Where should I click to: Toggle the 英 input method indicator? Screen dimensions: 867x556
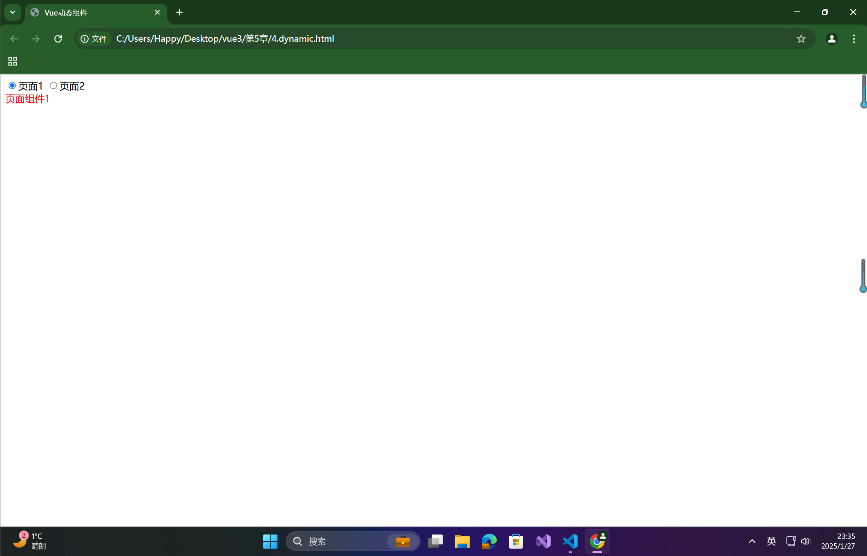click(x=771, y=541)
